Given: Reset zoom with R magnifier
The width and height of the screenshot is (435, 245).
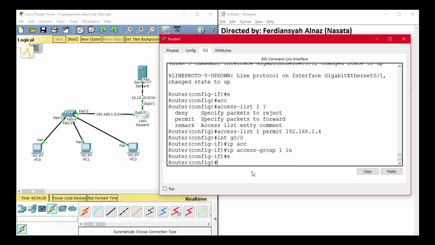Looking at the screenshot, I should click(140, 30).
